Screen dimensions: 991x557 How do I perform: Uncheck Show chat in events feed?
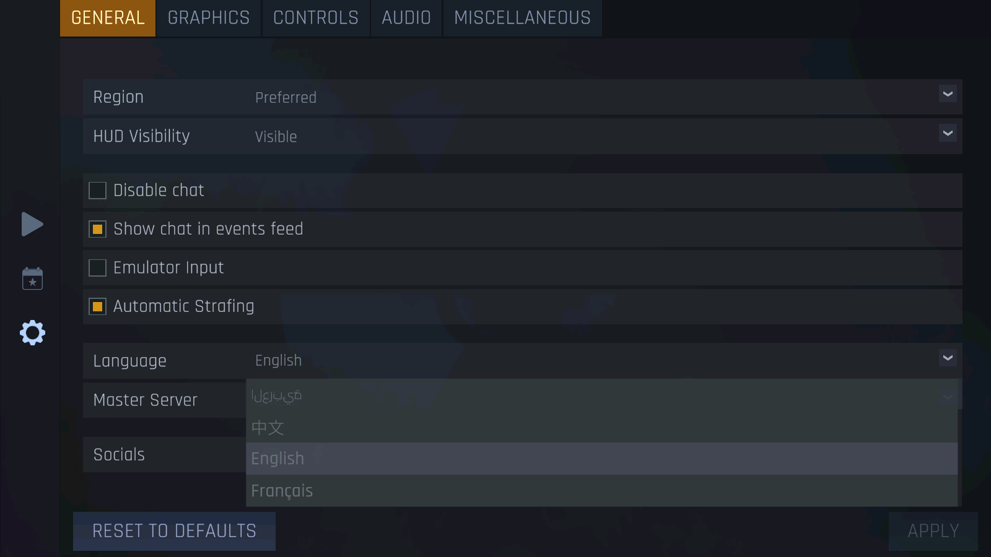tap(98, 229)
